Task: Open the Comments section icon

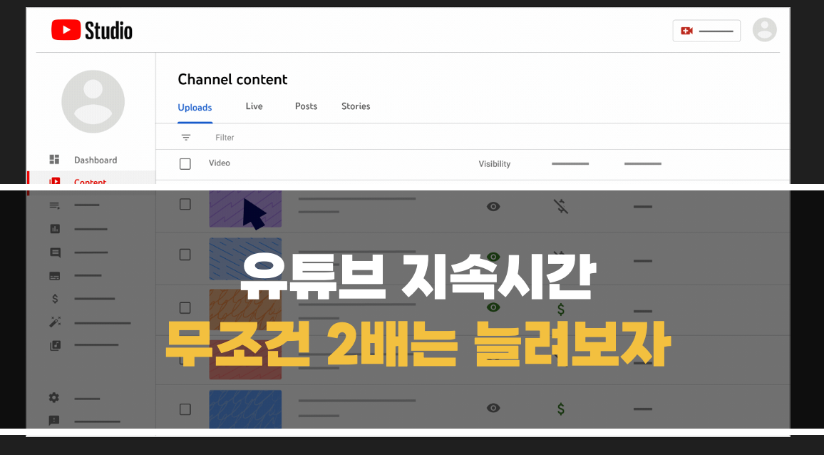Action: [54, 252]
